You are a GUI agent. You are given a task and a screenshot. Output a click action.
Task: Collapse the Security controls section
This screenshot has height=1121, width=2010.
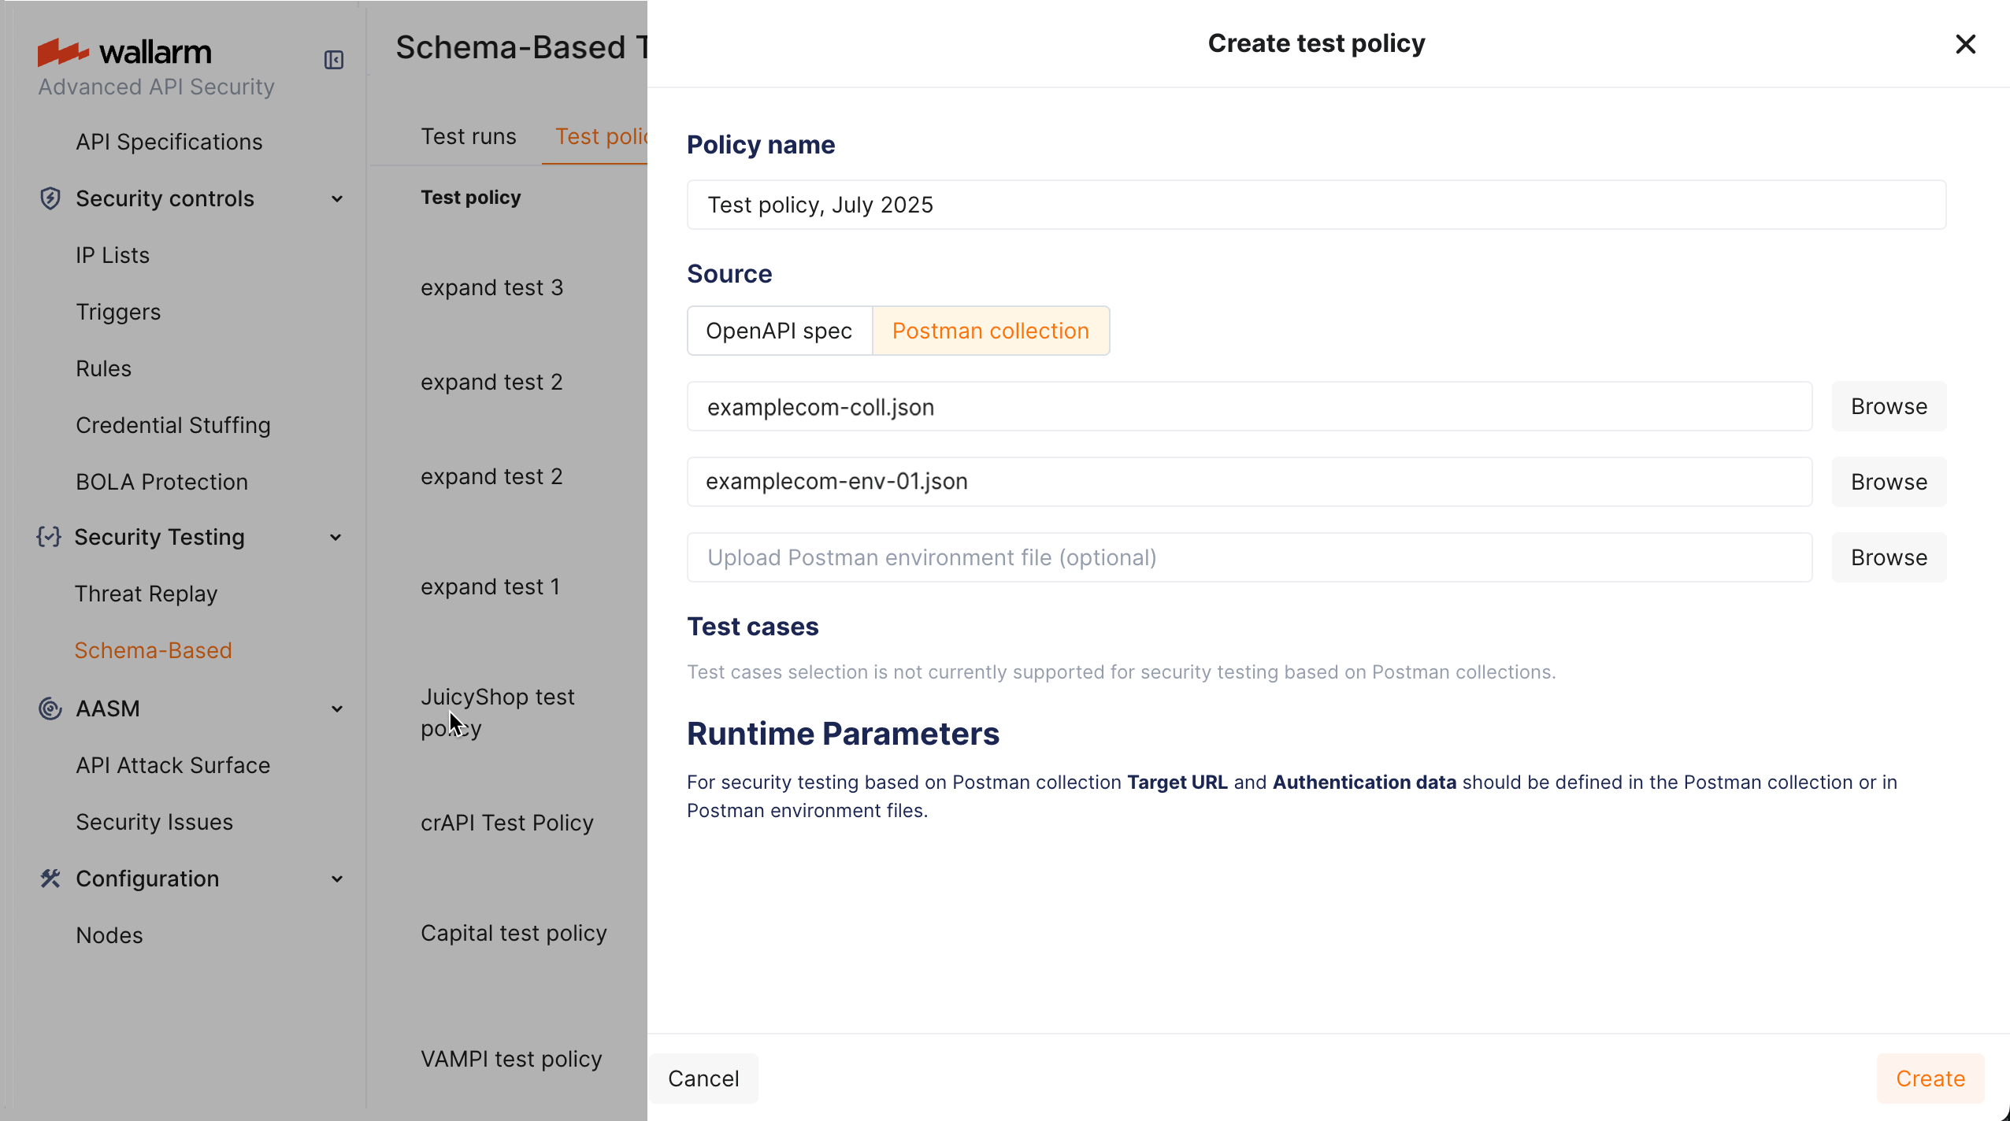tap(337, 198)
